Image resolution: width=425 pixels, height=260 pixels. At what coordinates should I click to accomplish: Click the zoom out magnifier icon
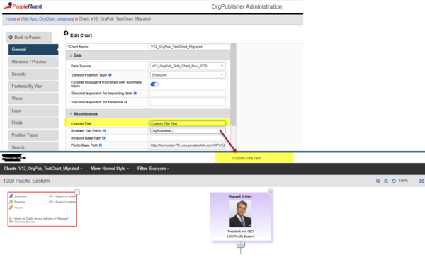(378, 181)
